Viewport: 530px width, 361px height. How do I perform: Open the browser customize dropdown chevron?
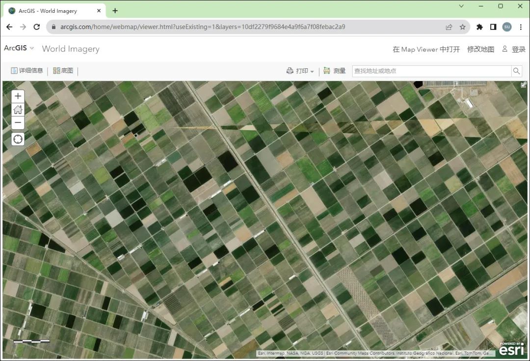461,6
